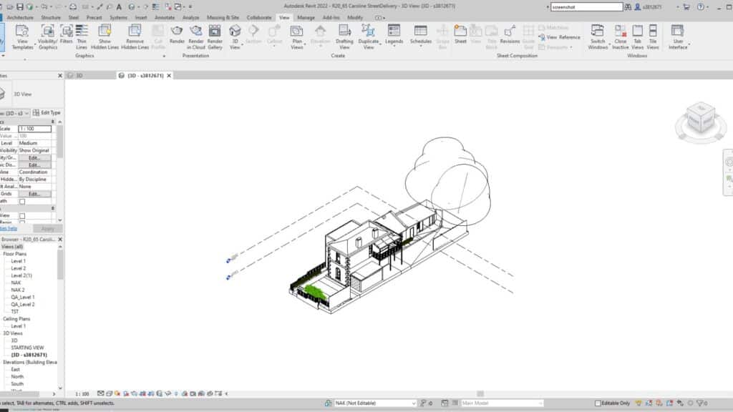Select Level 2 floor plan in browser
This screenshot has width=733, height=412.
pos(18,268)
